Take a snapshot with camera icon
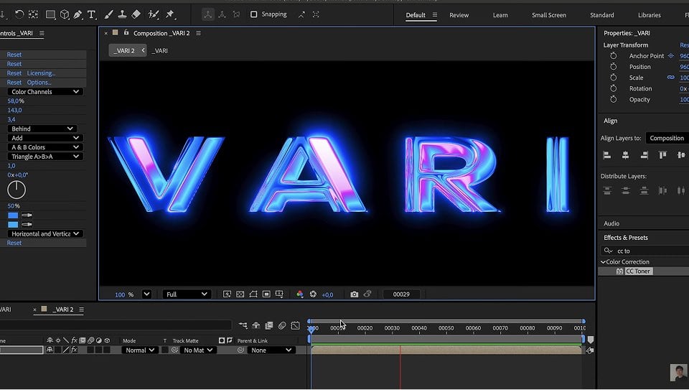Screen dimensions: 689x390 [x=354, y=294]
